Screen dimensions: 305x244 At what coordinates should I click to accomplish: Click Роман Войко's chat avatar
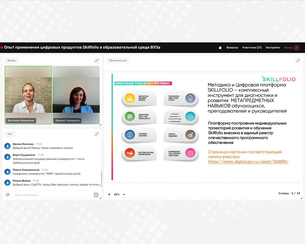pos(8,182)
